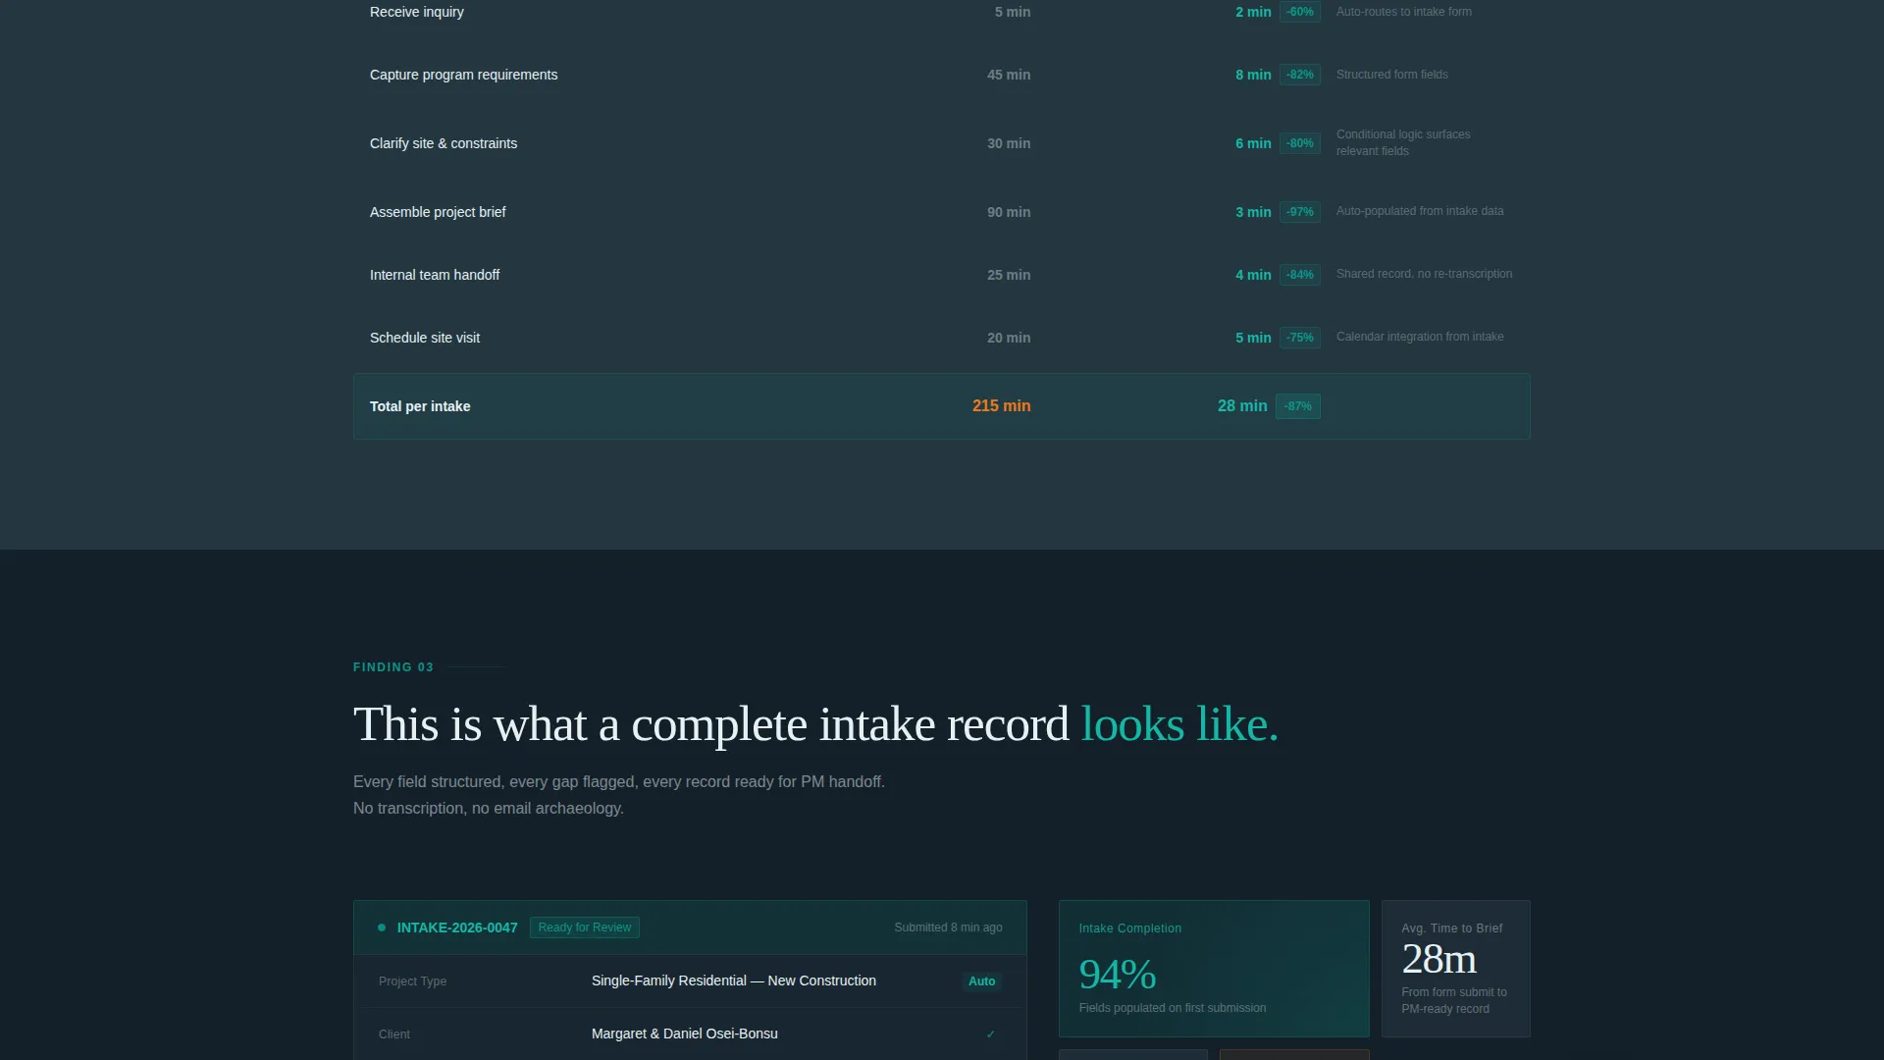Click the green status dot beside INTAKE-2026-0047
Screen dimensions: 1884x1060
click(x=382, y=927)
